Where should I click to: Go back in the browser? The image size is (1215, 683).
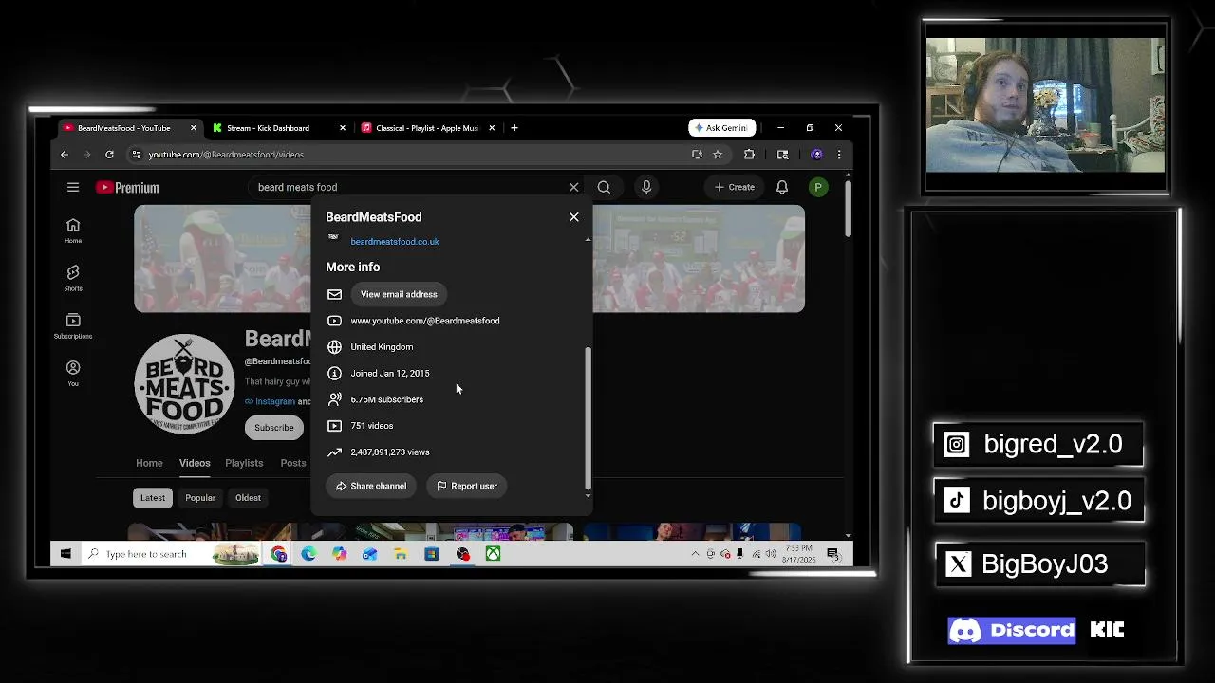pyautogui.click(x=65, y=155)
